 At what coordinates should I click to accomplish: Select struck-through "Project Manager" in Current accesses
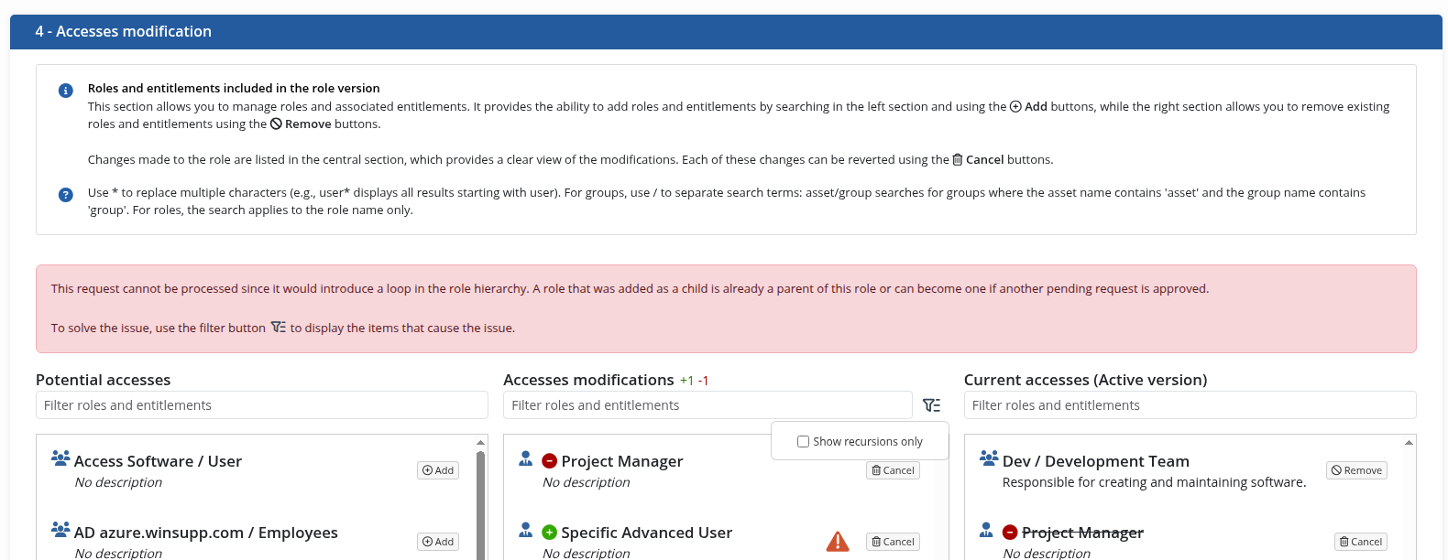(x=1082, y=533)
